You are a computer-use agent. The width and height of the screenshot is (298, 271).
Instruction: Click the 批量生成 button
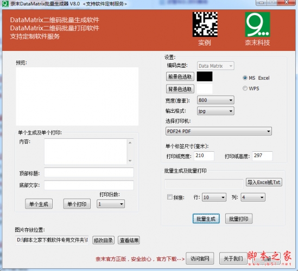tap(206, 219)
